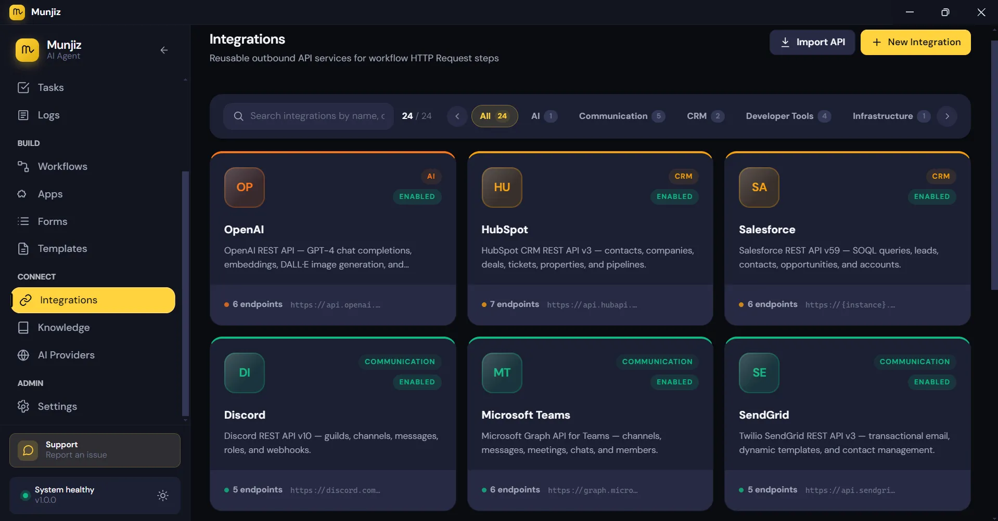Viewport: 998px width, 521px height.
Task: Click the https://graph.micro… URL text
Action: pos(593,490)
